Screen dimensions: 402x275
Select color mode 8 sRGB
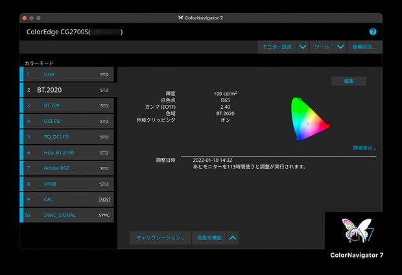67,184
